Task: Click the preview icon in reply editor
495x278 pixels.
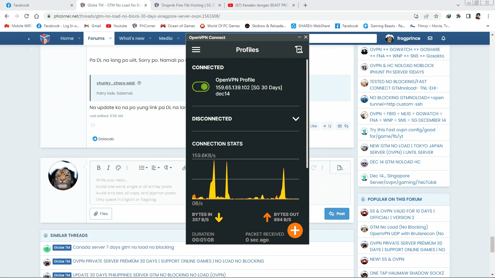Action: click(x=340, y=168)
